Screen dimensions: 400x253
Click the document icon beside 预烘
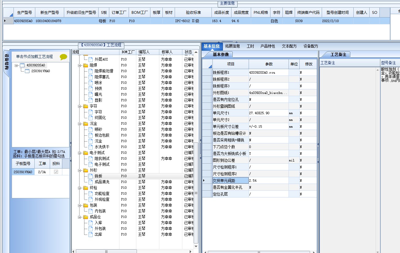tap(91, 88)
